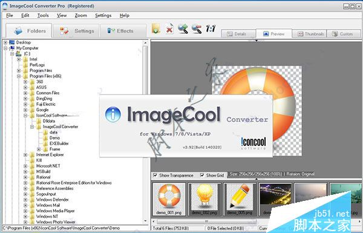
Task: Select demo_001.png lifebuoy thumbnail
Action: click(x=169, y=199)
